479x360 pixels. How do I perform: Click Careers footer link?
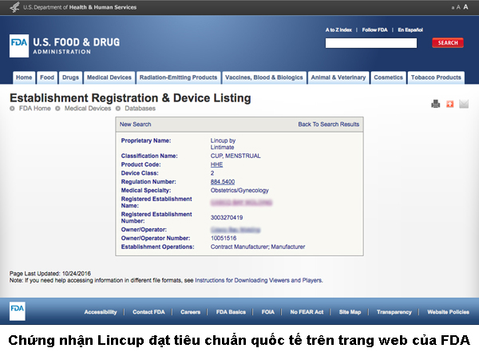190,312
